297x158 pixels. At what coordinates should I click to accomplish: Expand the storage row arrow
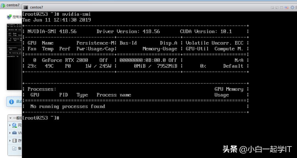pyautogui.click(x=10, y=141)
